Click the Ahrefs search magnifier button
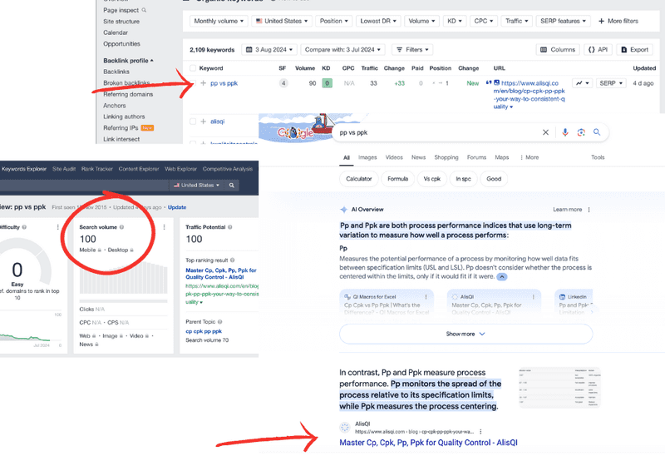665x466 pixels. tap(232, 186)
